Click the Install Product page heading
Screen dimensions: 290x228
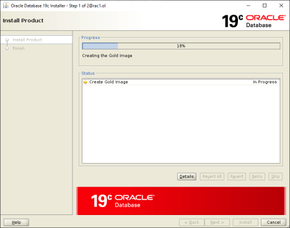click(23, 20)
